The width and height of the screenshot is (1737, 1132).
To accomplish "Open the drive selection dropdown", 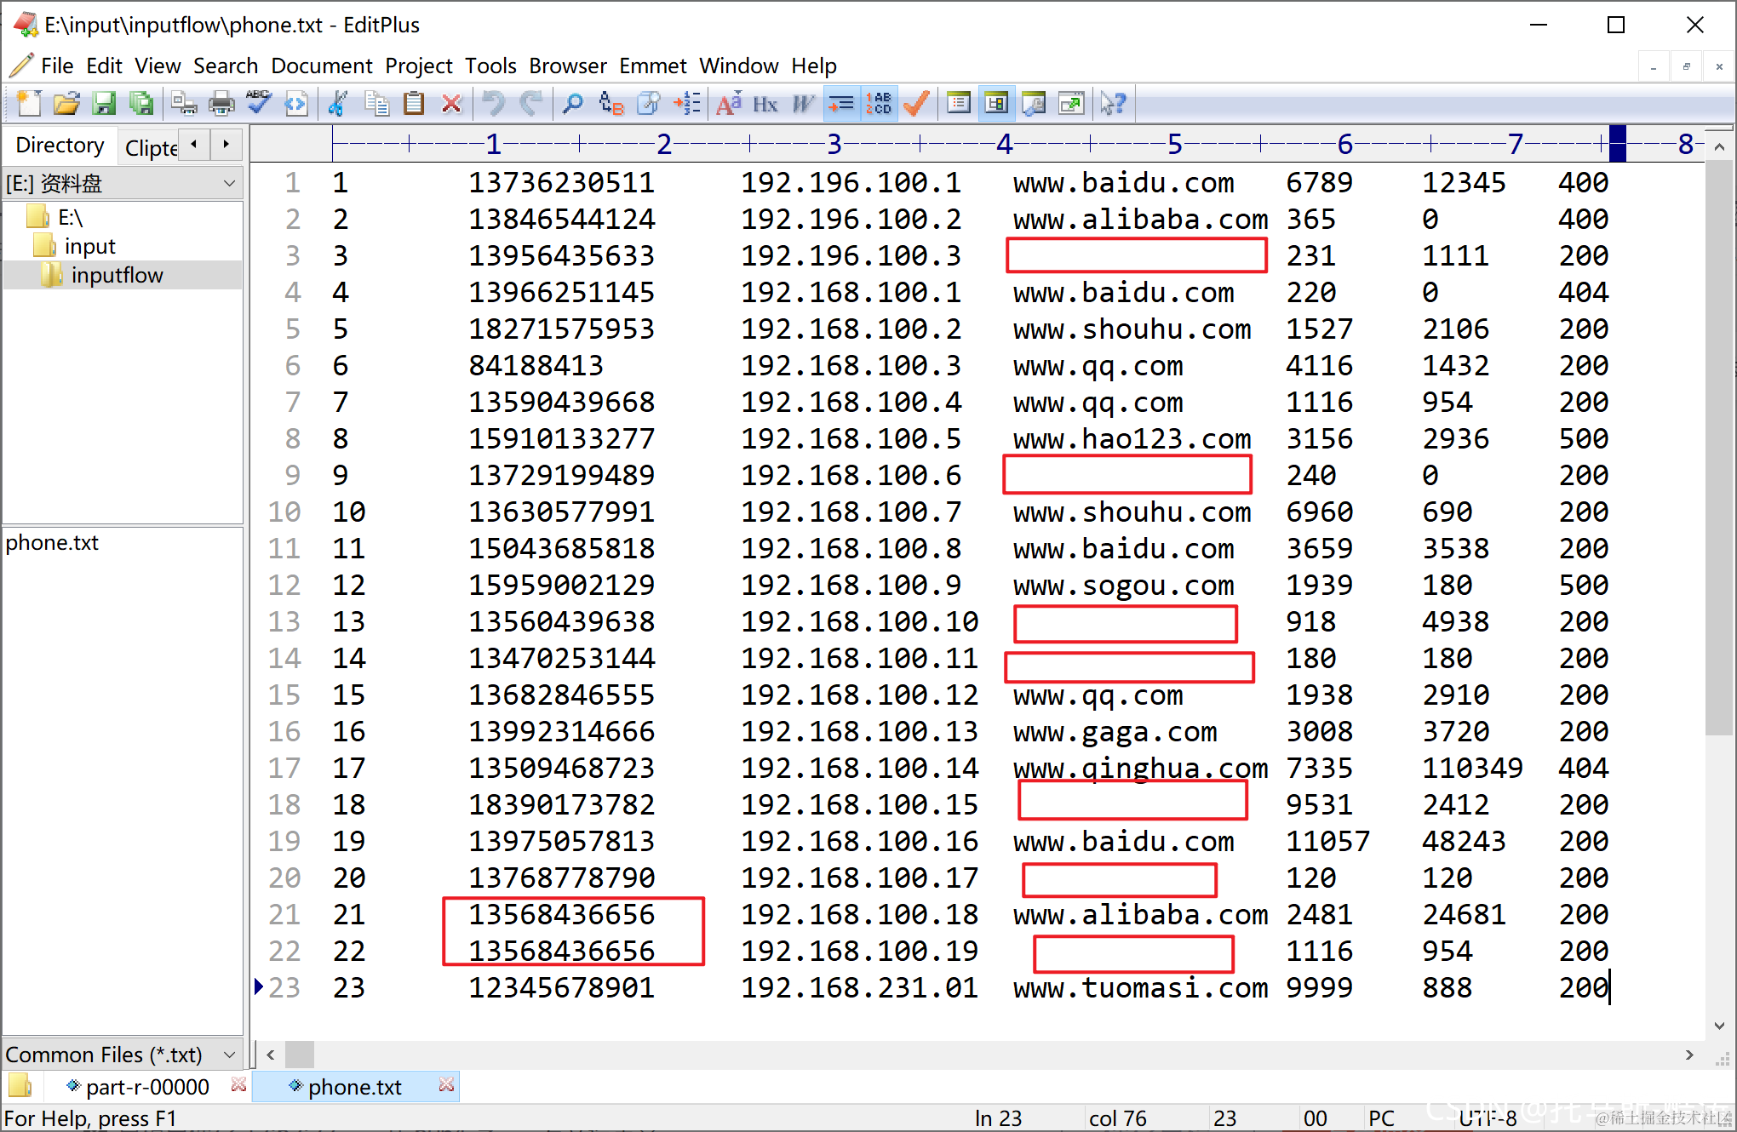I will (229, 183).
